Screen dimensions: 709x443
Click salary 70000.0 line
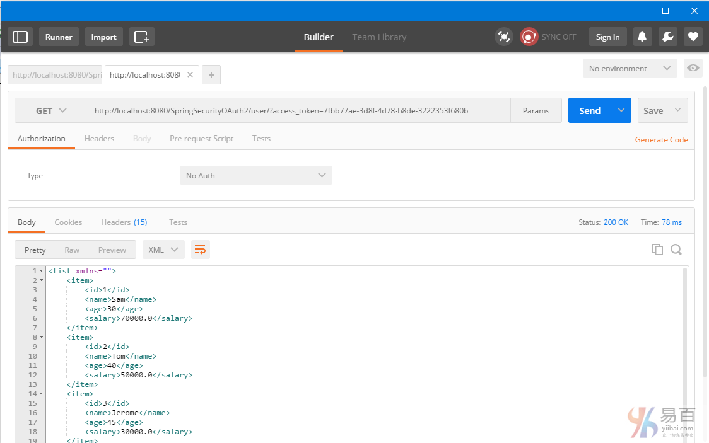pyautogui.click(x=138, y=318)
